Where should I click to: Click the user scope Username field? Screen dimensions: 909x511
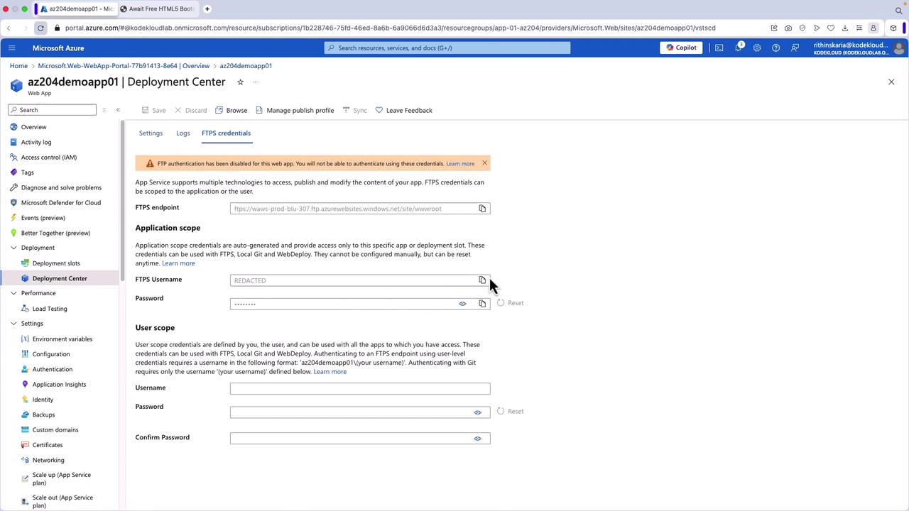coord(360,388)
